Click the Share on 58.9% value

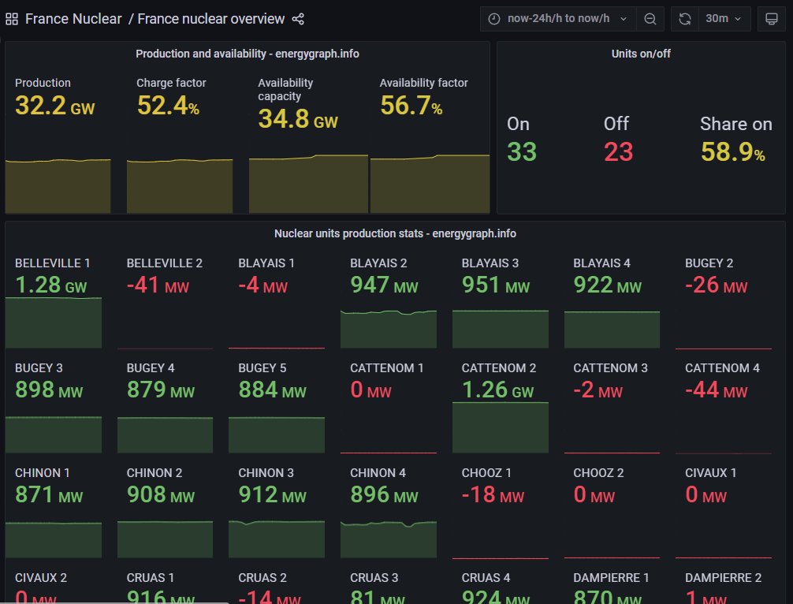point(733,151)
